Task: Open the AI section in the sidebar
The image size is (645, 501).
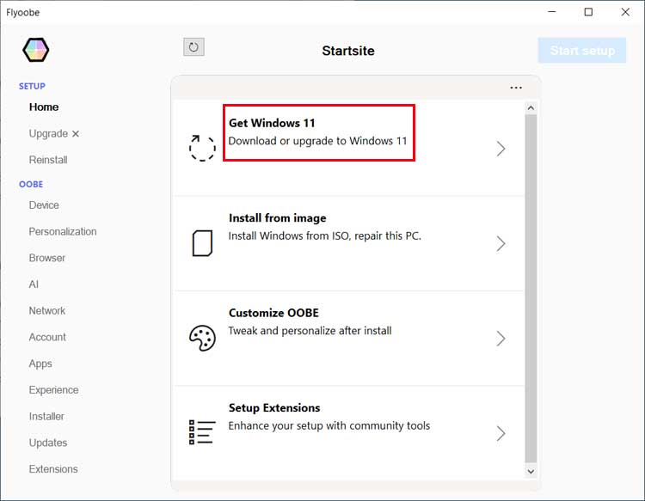Action: pyautogui.click(x=34, y=284)
